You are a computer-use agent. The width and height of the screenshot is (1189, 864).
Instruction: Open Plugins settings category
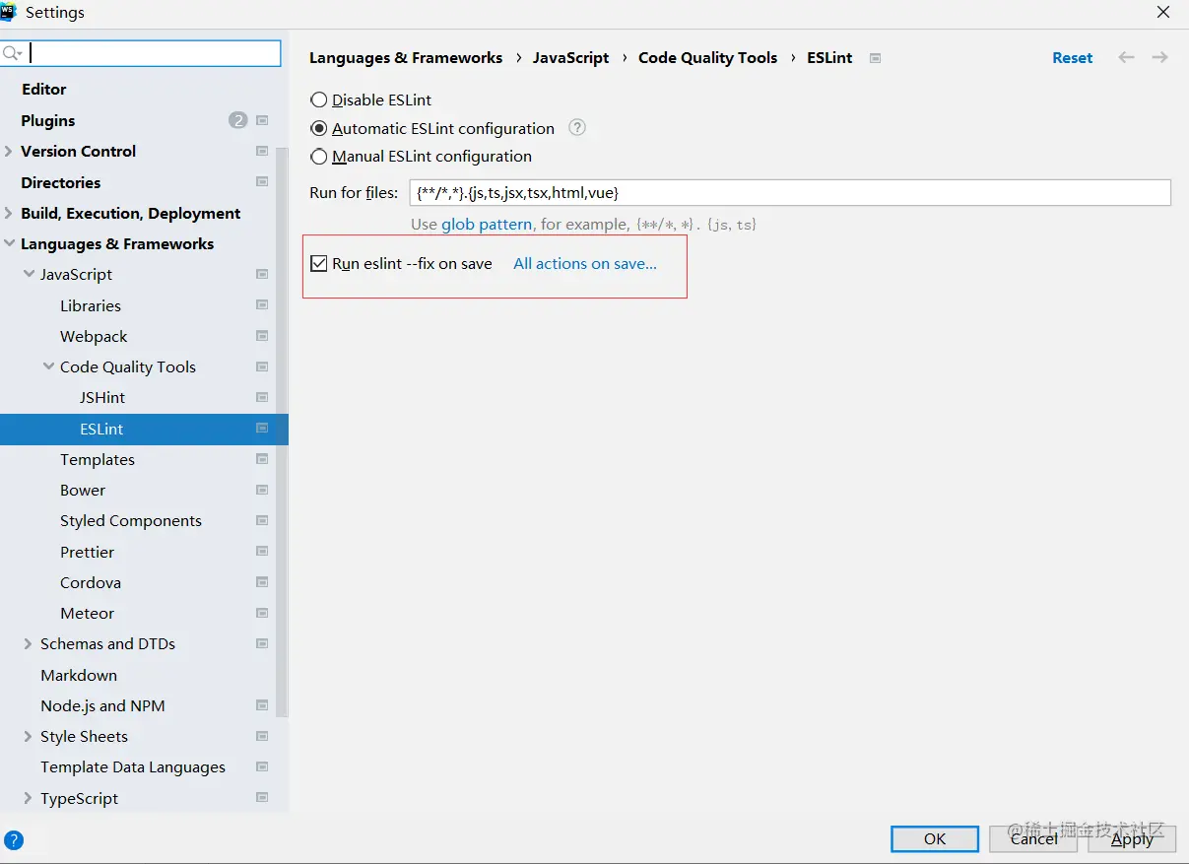[48, 120]
